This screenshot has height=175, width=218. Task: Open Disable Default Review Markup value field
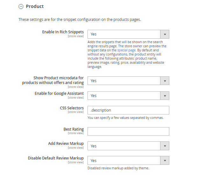point(124,160)
